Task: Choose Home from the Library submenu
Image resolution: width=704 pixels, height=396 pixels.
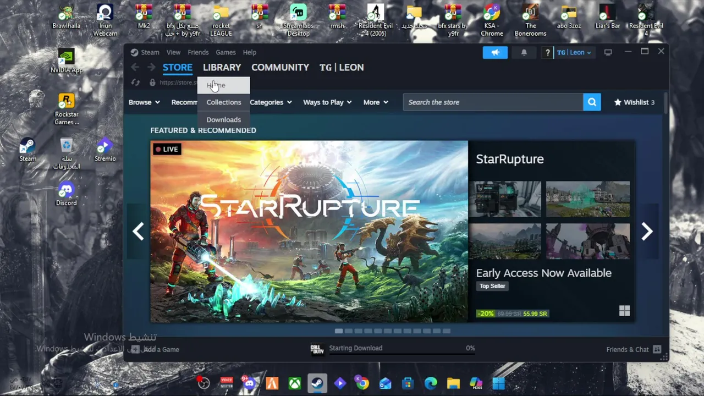Action: click(224, 85)
